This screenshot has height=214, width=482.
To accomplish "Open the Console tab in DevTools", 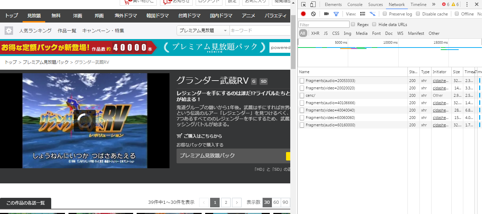I will [355, 5].
